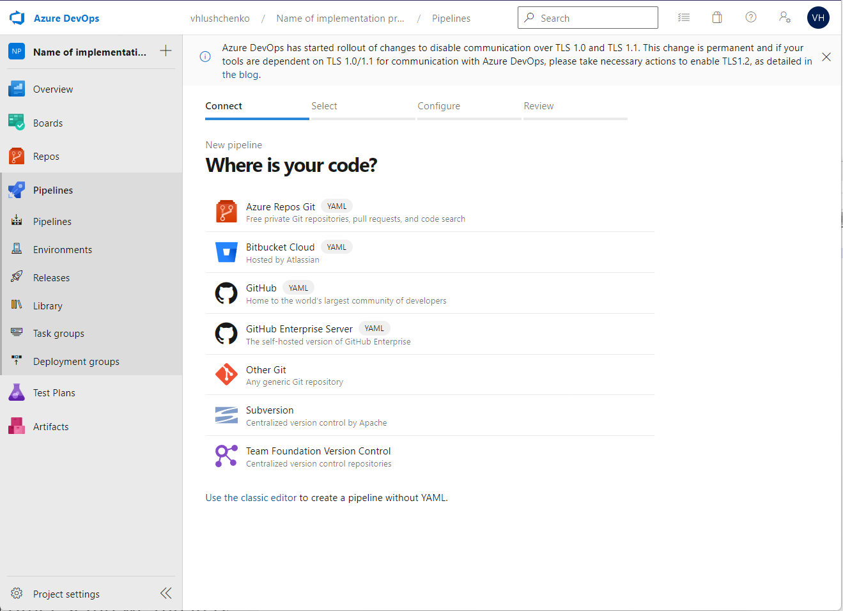Screen dimensions: 843x611
Task: Dismiss the TLS rollout notification
Action: point(826,56)
